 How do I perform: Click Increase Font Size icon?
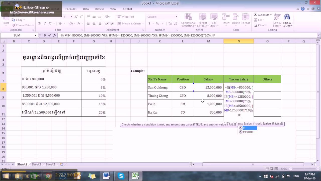(x=76, y=17)
